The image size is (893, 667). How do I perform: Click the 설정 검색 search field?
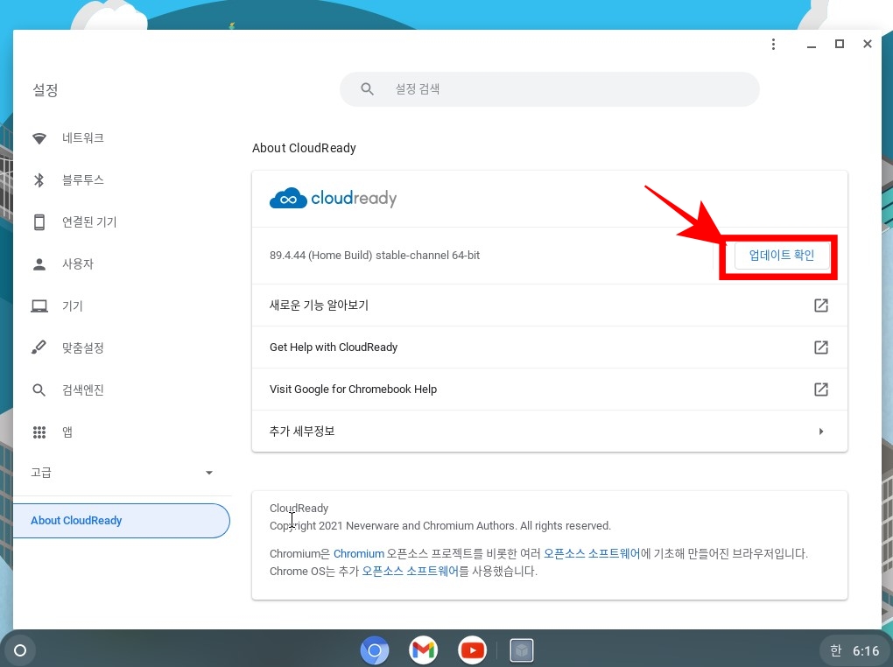point(550,89)
